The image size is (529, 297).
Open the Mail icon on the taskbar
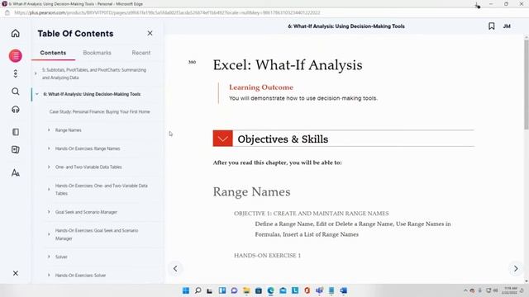click(x=283, y=290)
